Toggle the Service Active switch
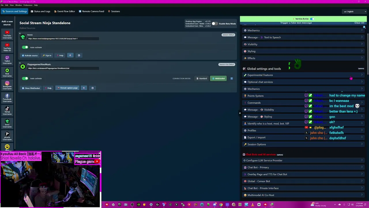Viewport: 369px width, 208px height. (x=312, y=19)
